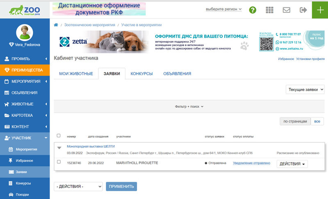Click the green plus button
This screenshot has height=199, width=328.
320,9
